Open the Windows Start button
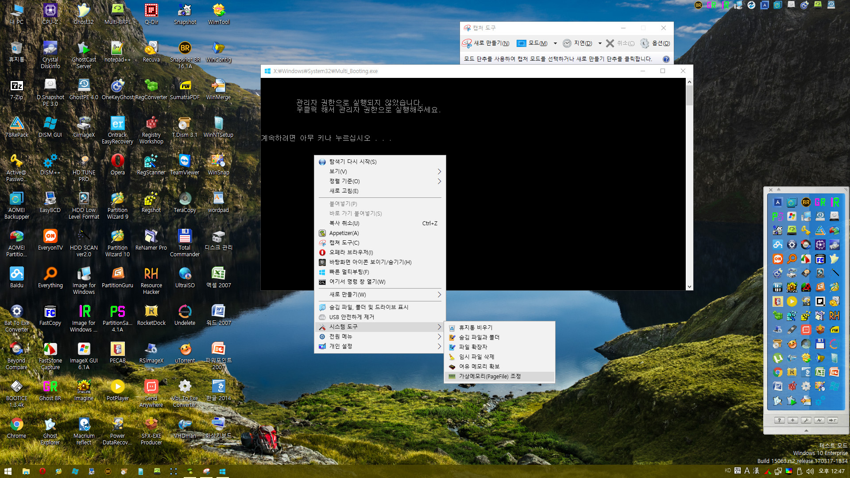 coord(8,471)
